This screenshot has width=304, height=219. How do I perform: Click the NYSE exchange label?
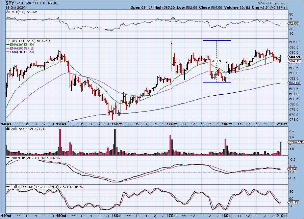tap(53, 3)
